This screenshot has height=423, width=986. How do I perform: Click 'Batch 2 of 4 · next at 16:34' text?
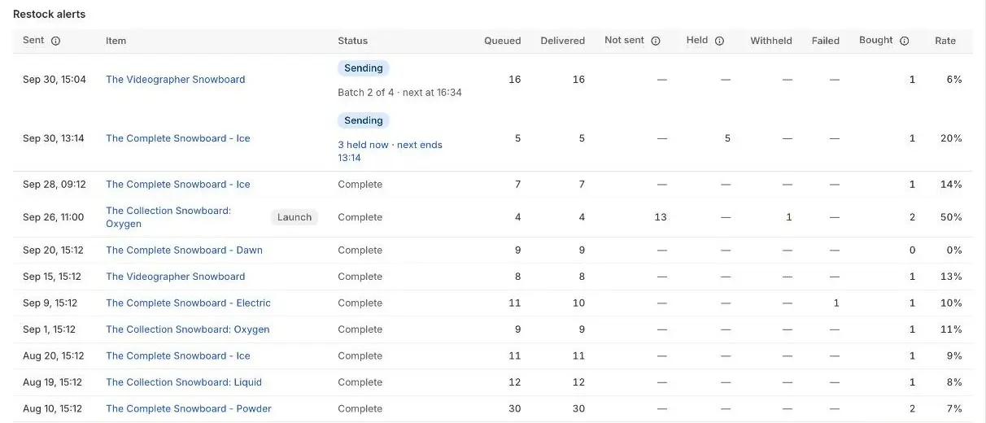pyautogui.click(x=399, y=93)
